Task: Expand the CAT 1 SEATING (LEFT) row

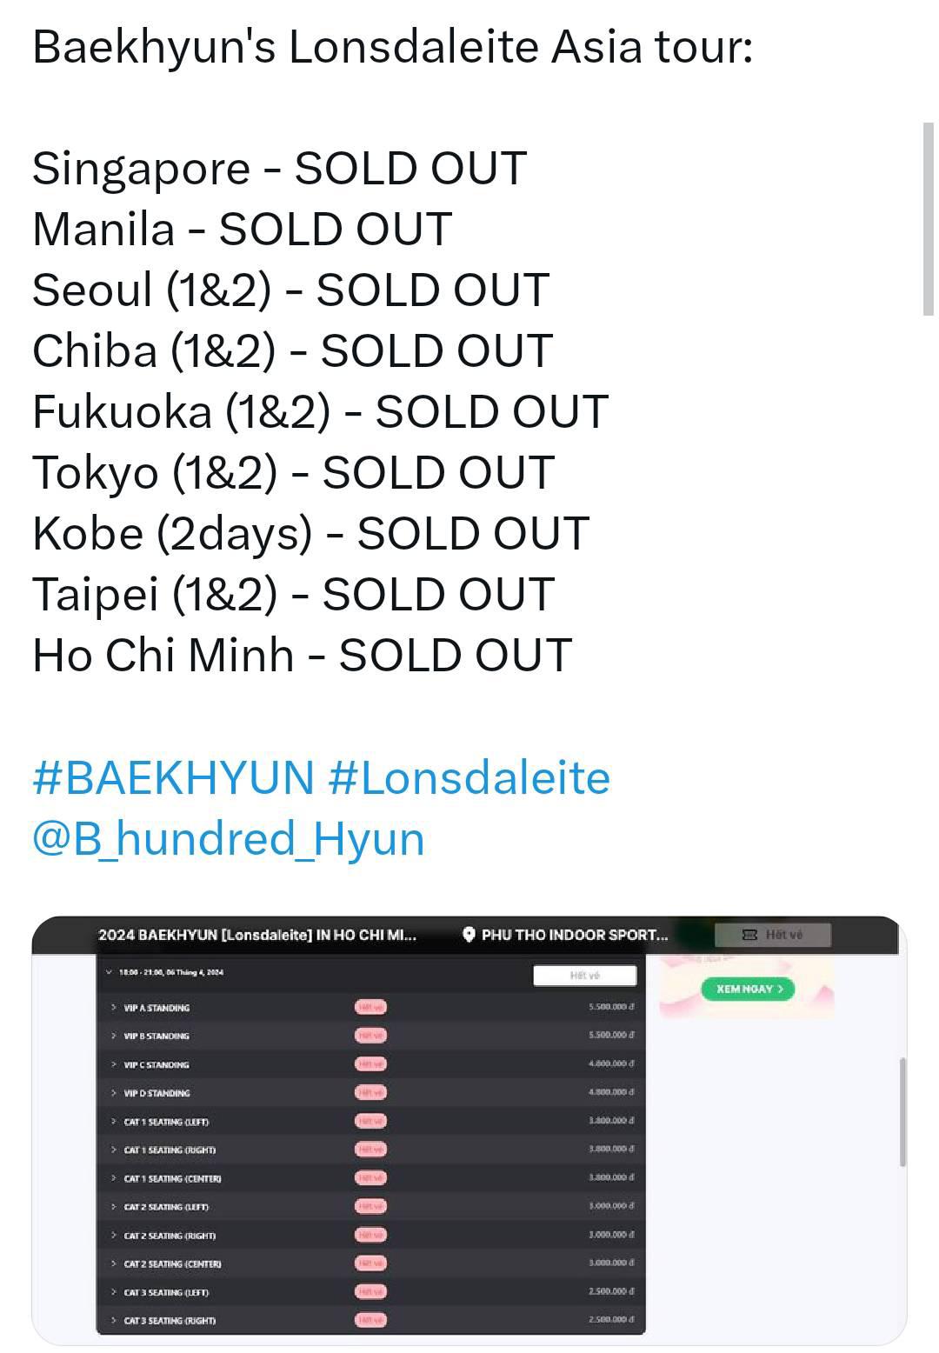Action: [370, 1121]
